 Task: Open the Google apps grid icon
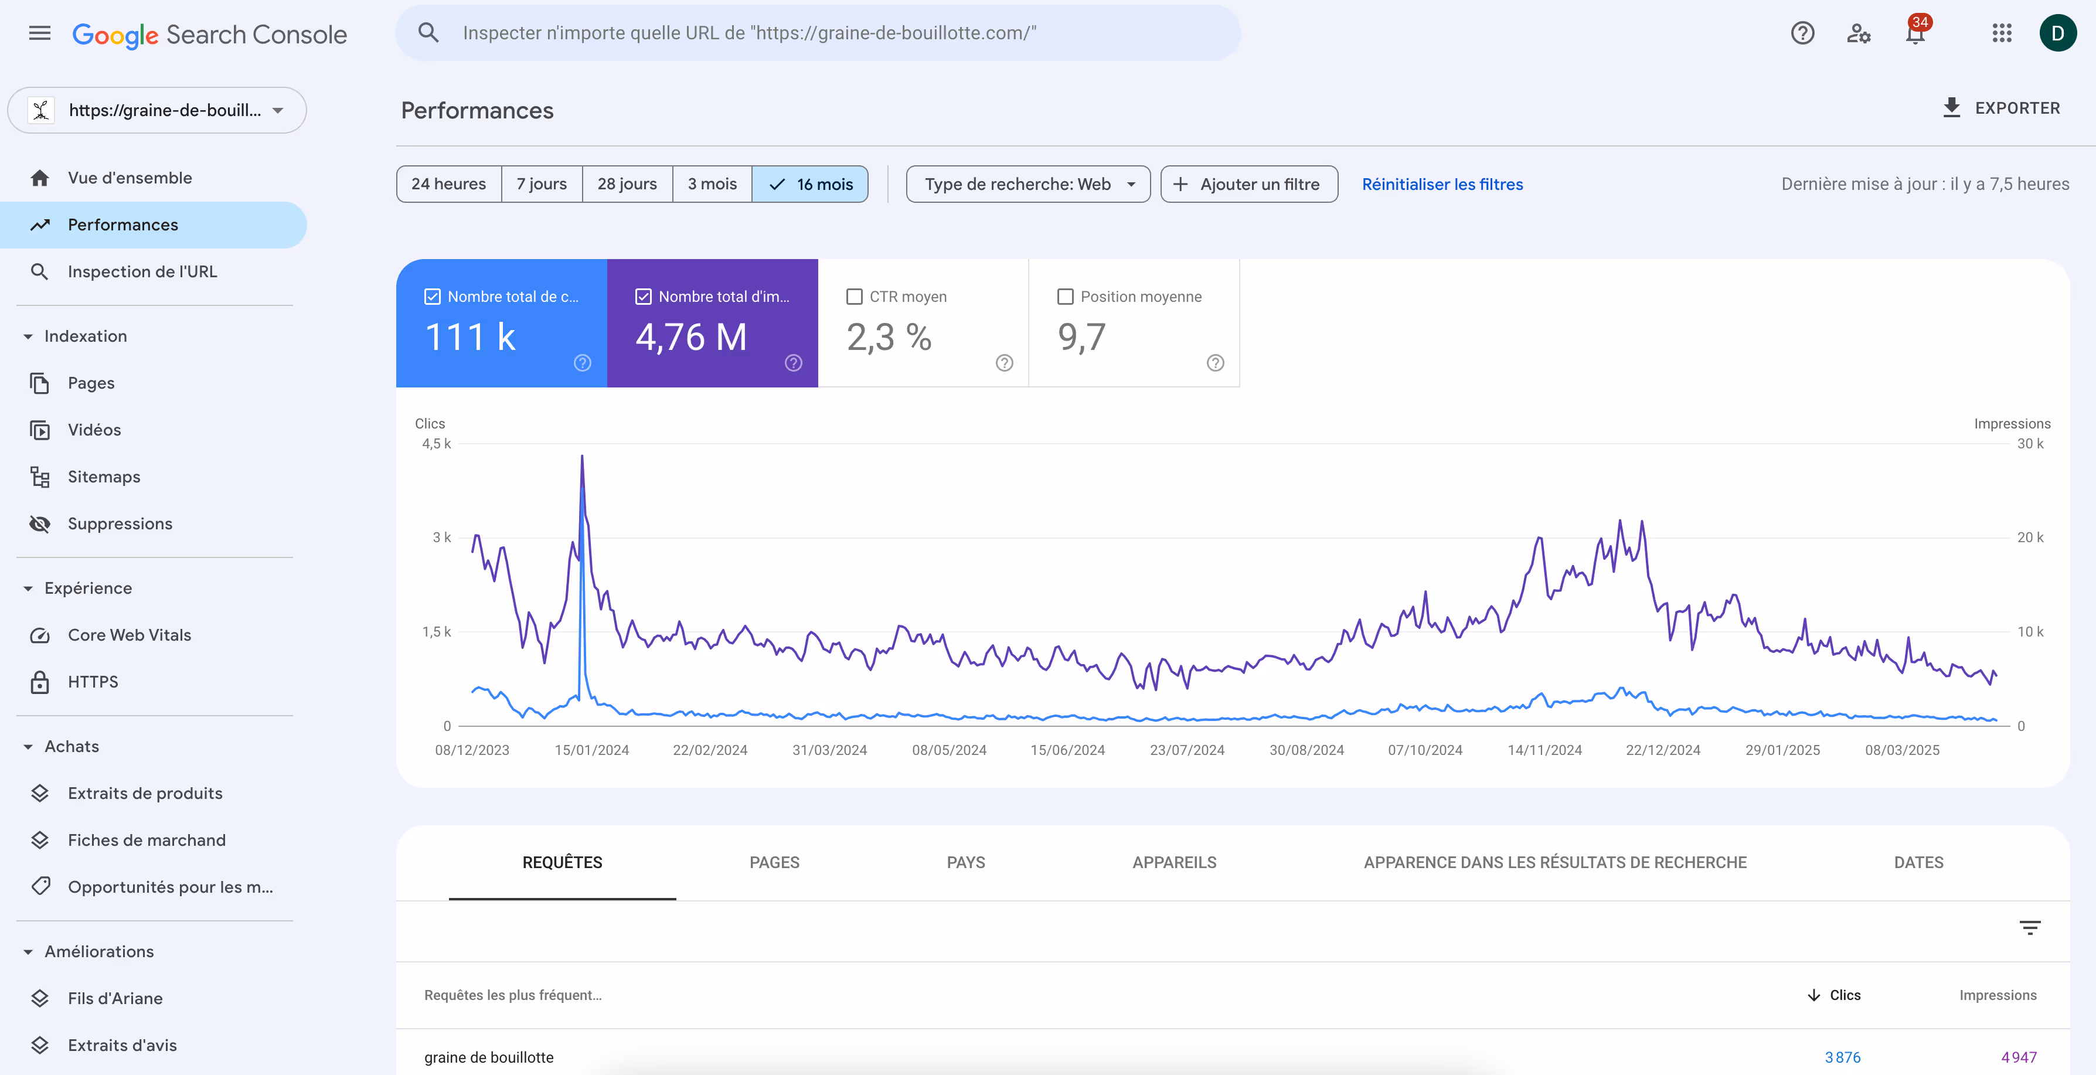(x=2002, y=33)
